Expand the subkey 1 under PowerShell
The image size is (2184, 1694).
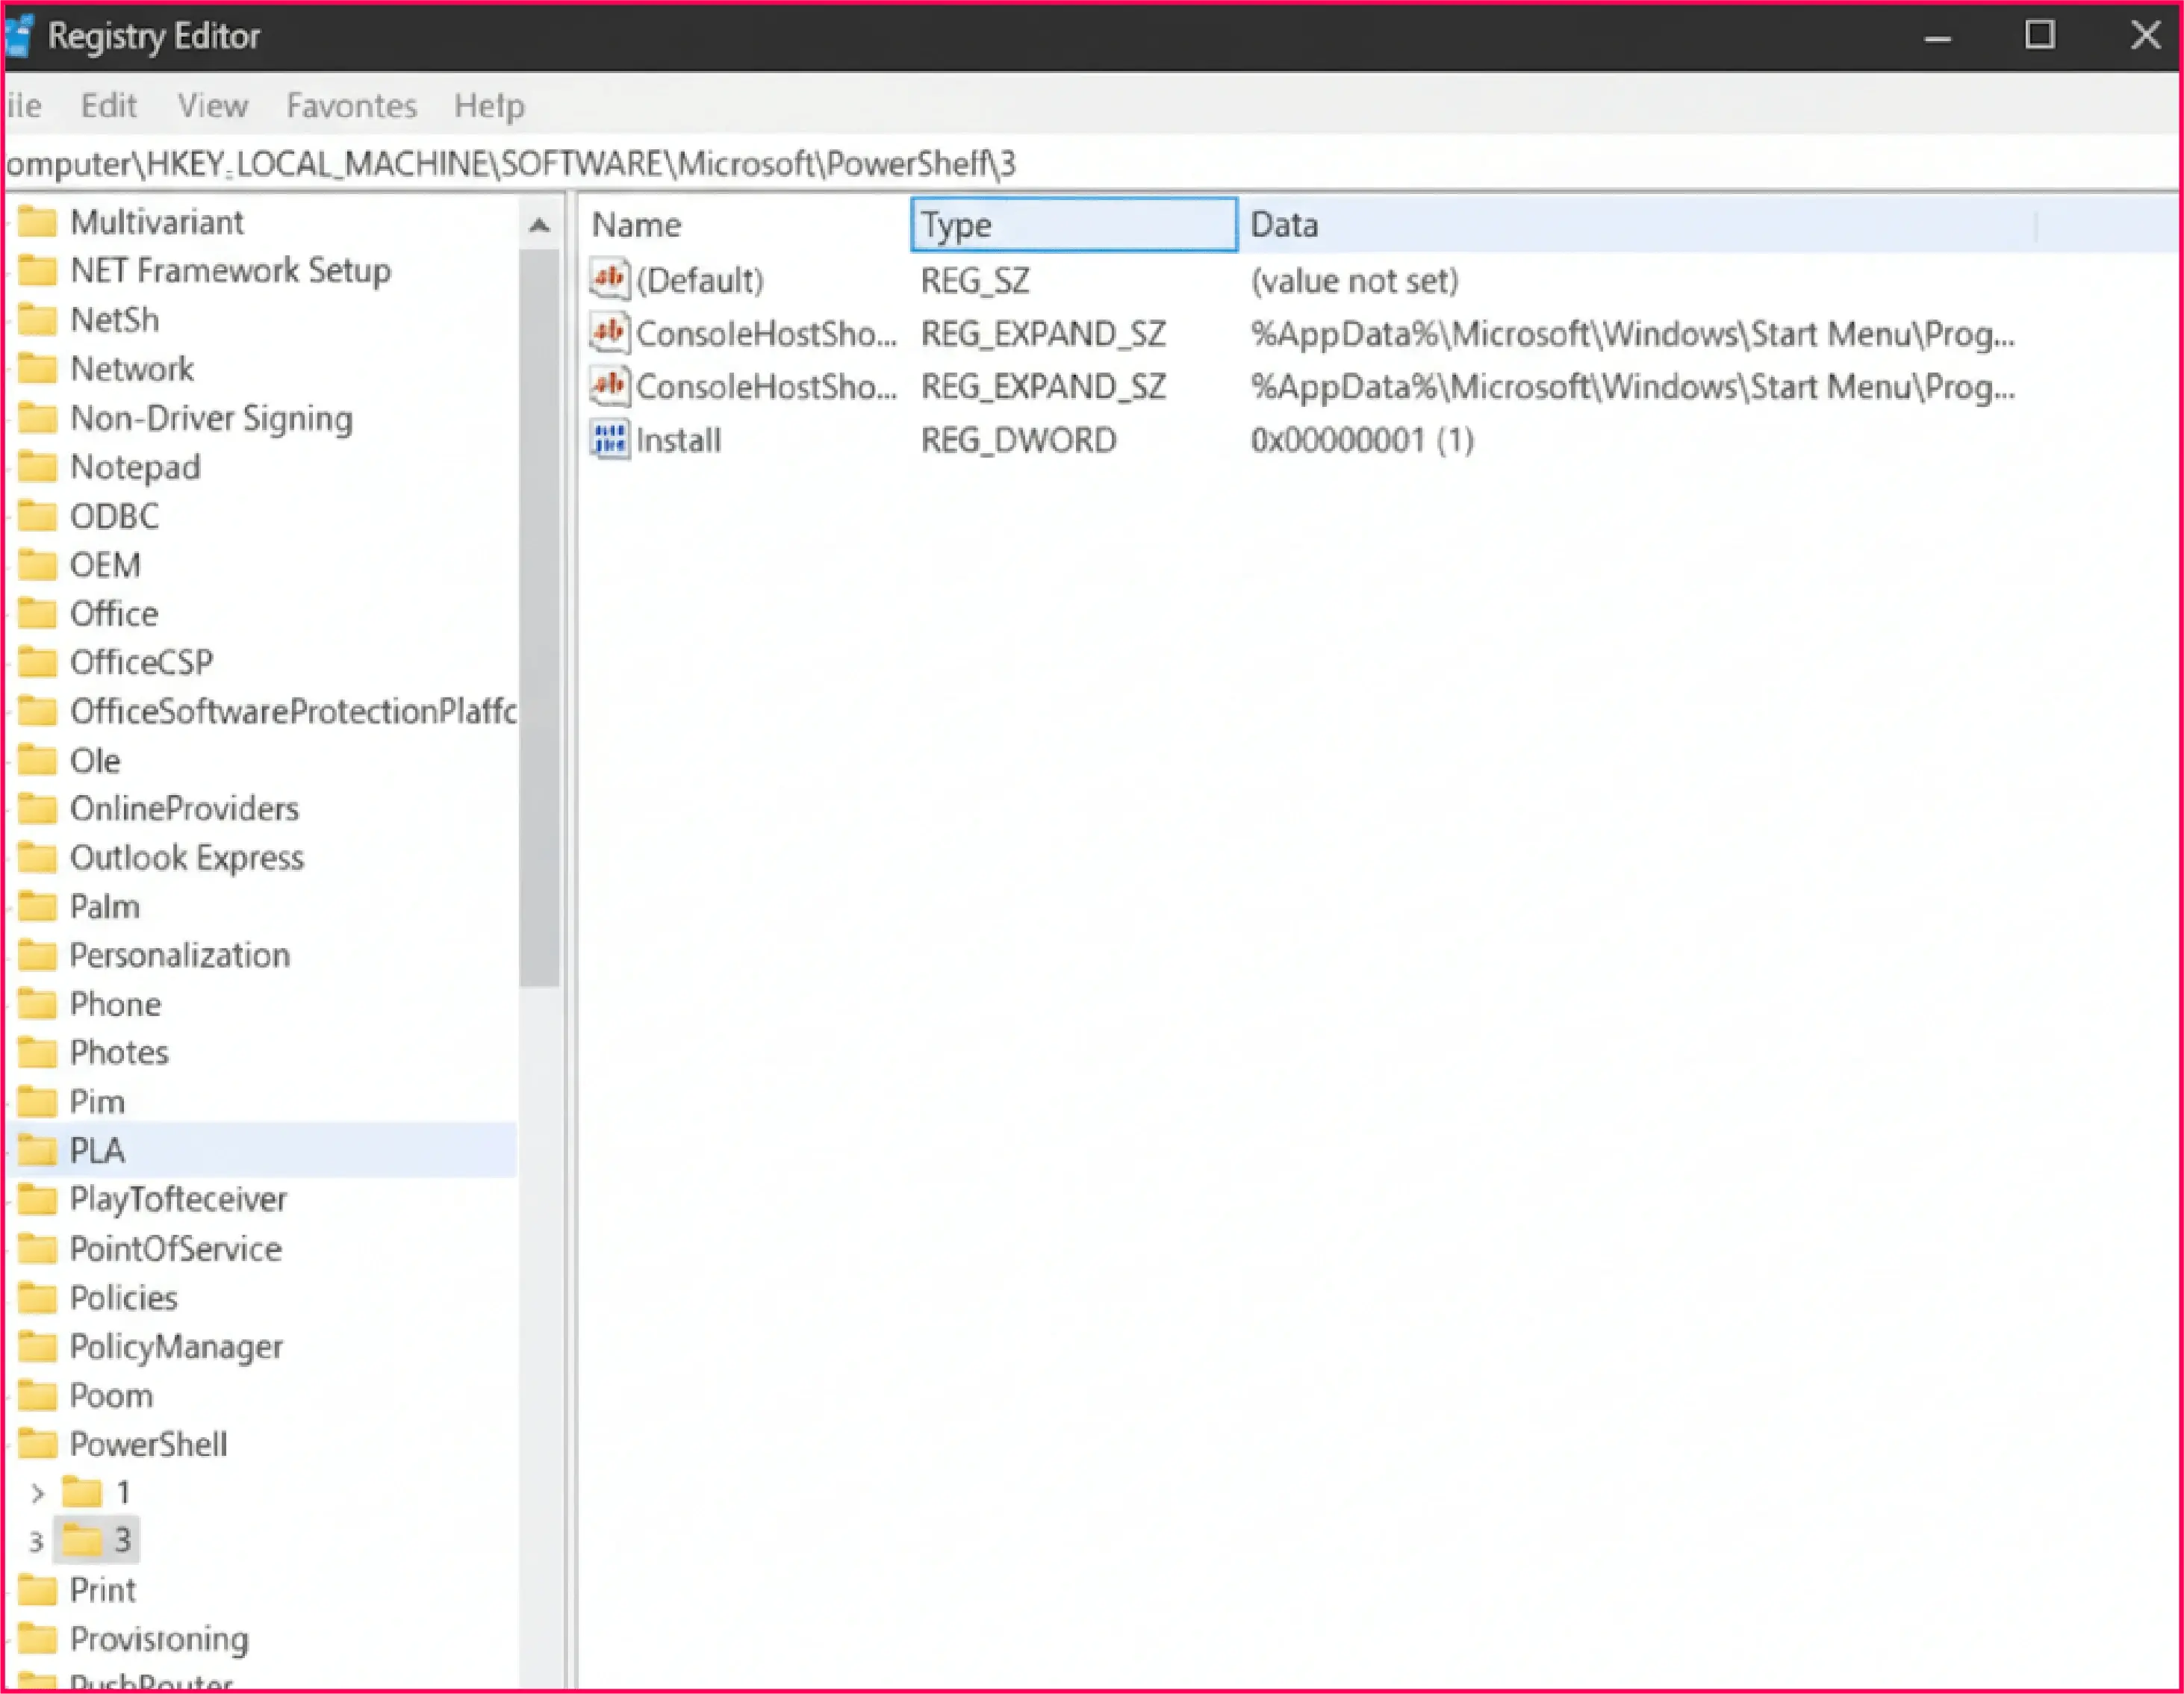(37, 1493)
